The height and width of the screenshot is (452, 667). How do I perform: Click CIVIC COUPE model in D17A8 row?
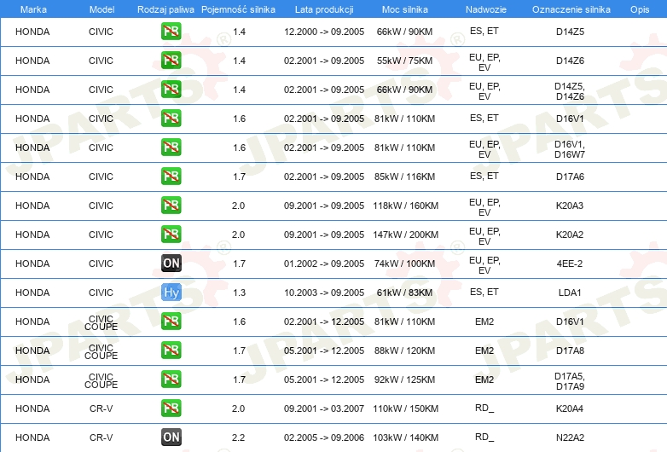(101, 351)
